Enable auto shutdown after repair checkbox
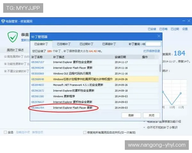The width and height of the screenshot is (192, 153). click(x=84, y=133)
